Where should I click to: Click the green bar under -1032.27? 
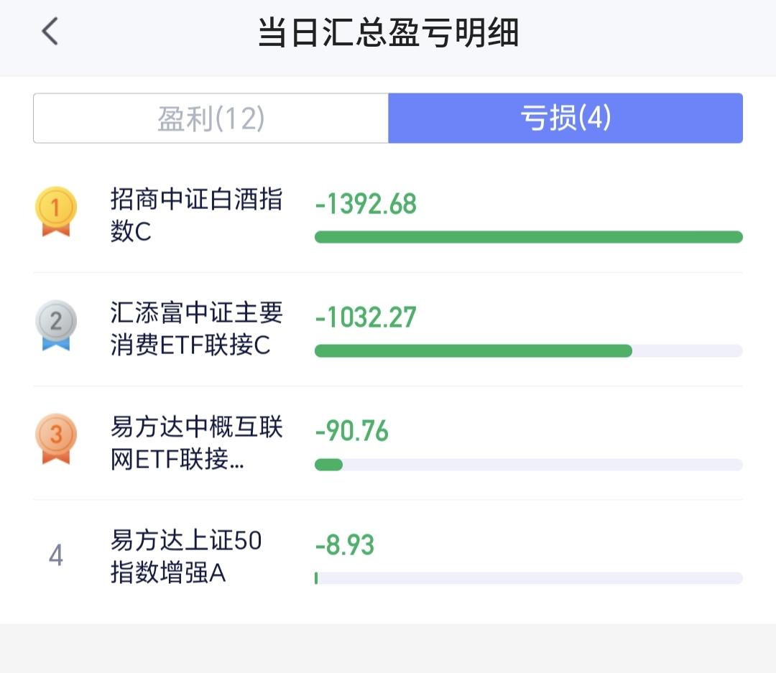(473, 351)
